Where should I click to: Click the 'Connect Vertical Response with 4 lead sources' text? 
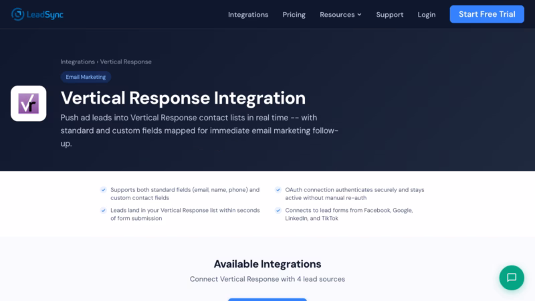pos(267,279)
